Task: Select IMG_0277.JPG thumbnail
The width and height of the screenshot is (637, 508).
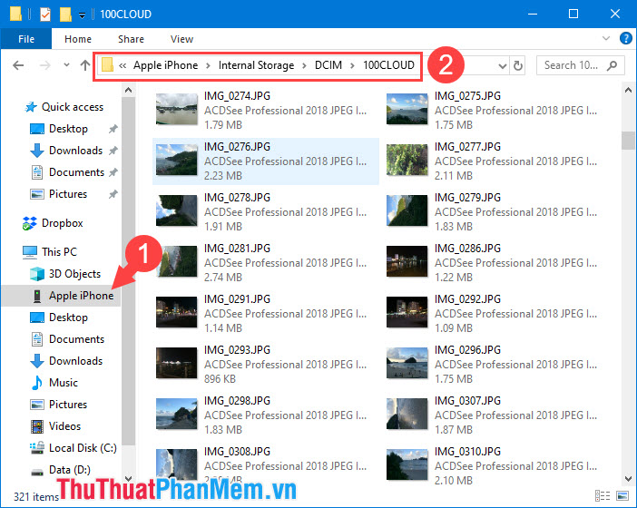Action: point(407,160)
